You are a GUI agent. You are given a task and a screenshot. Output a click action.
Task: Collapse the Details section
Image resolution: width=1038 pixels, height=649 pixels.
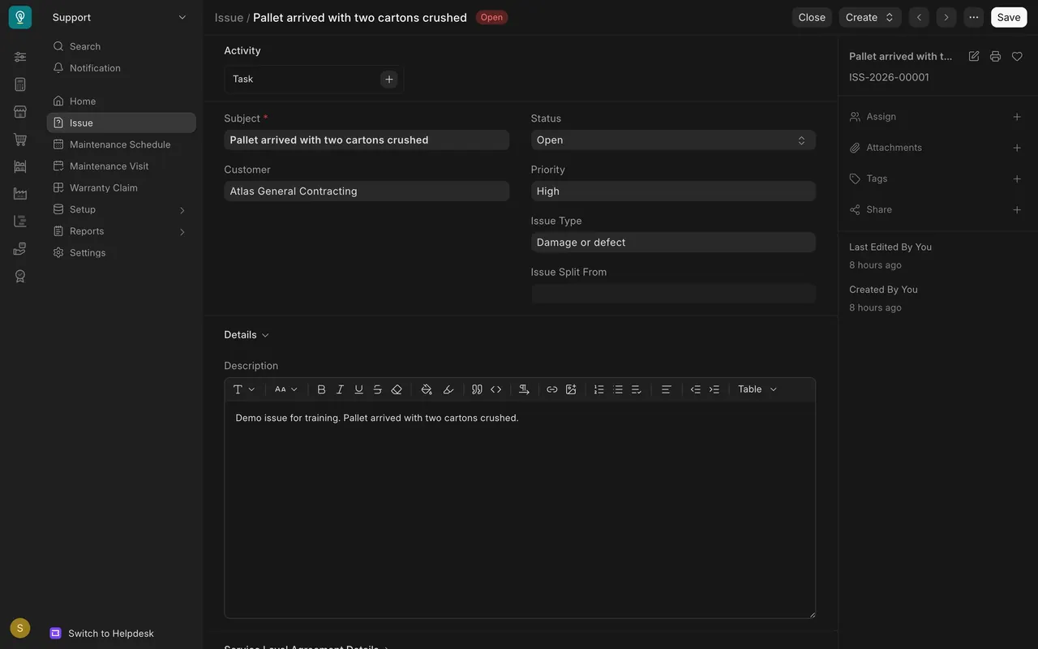[247, 335]
